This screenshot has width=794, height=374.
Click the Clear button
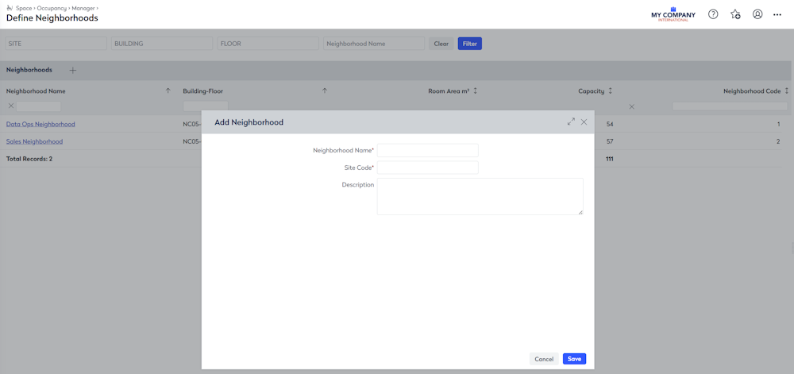(x=441, y=44)
